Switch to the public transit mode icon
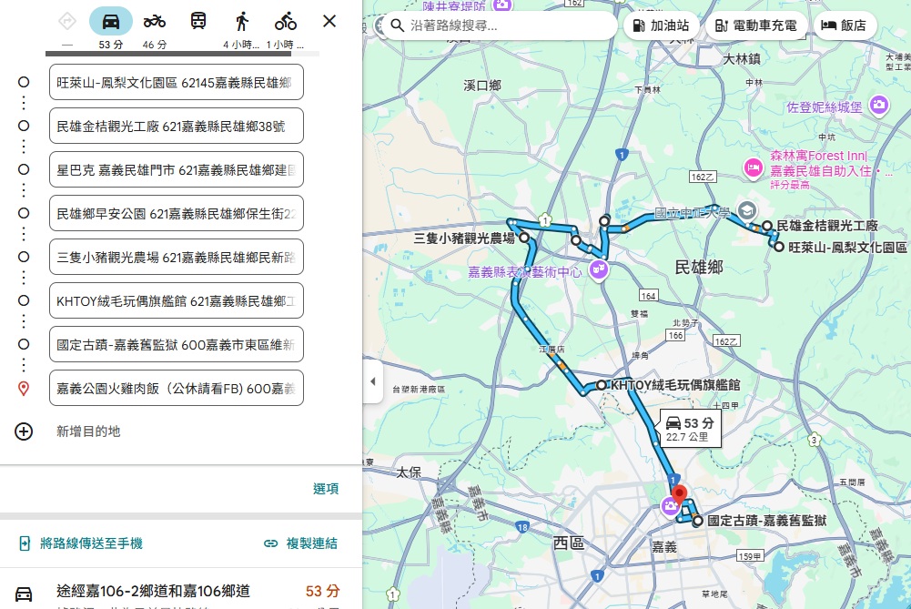The width and height of the screenshot is (911, 609). click(197, 19)
